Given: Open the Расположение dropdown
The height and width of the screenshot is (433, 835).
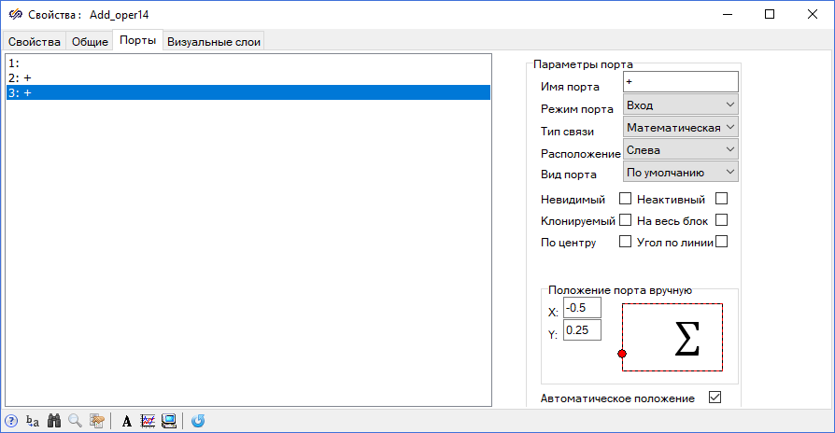Looking at the screenshot, I should pyautogui.click(x=680, y=149).
